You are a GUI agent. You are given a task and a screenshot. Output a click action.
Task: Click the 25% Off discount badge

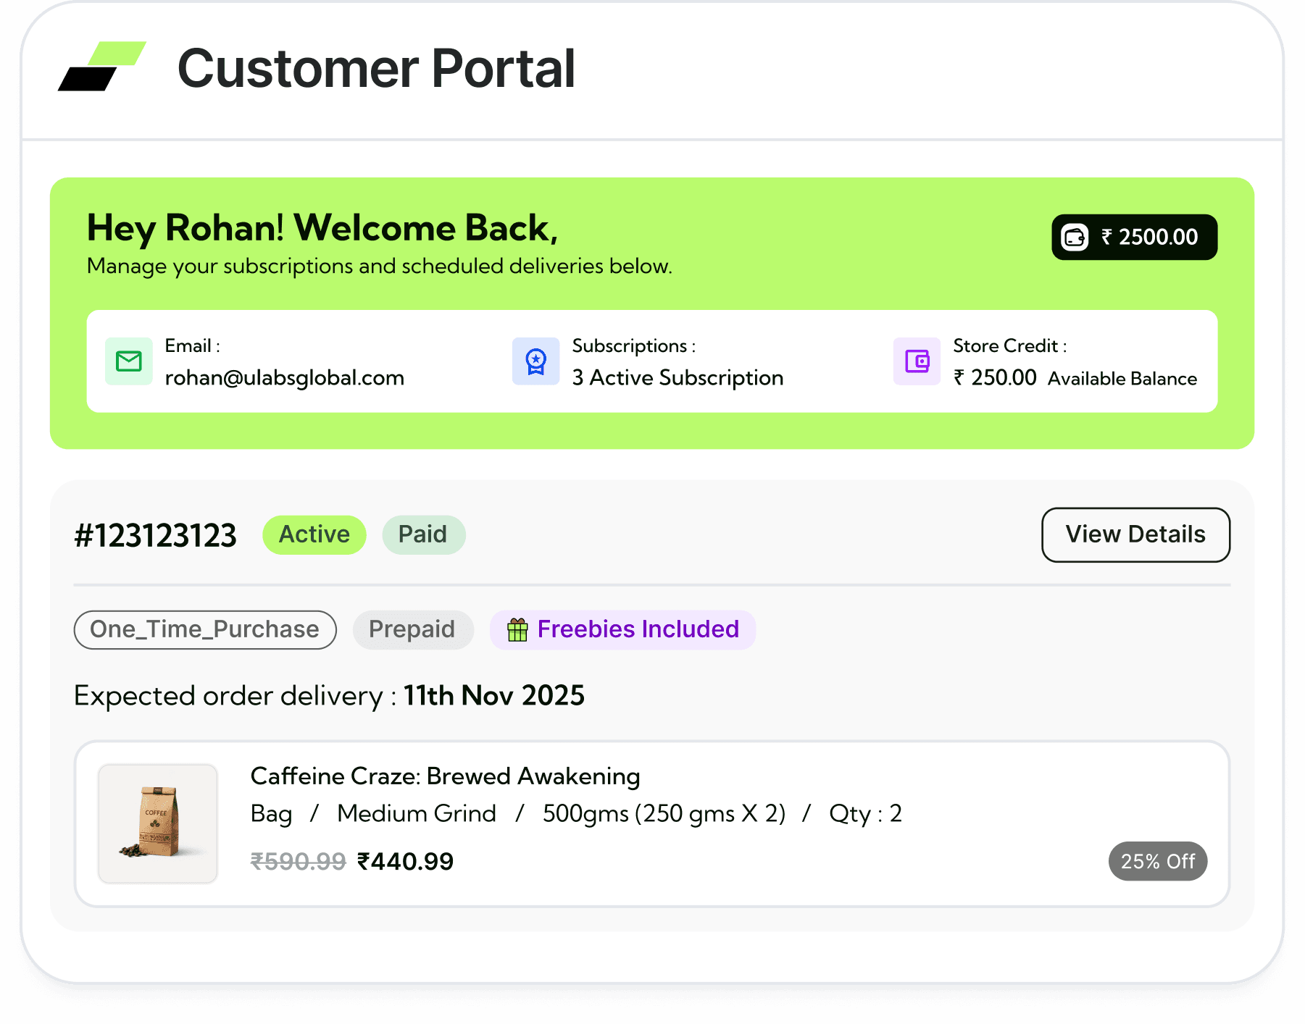tap(1157, 861)
